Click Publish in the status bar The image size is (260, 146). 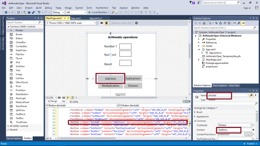pyautogui.click(x=250, y=144)
